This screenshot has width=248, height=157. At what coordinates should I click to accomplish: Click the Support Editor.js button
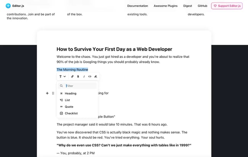(x=227, y=6)
